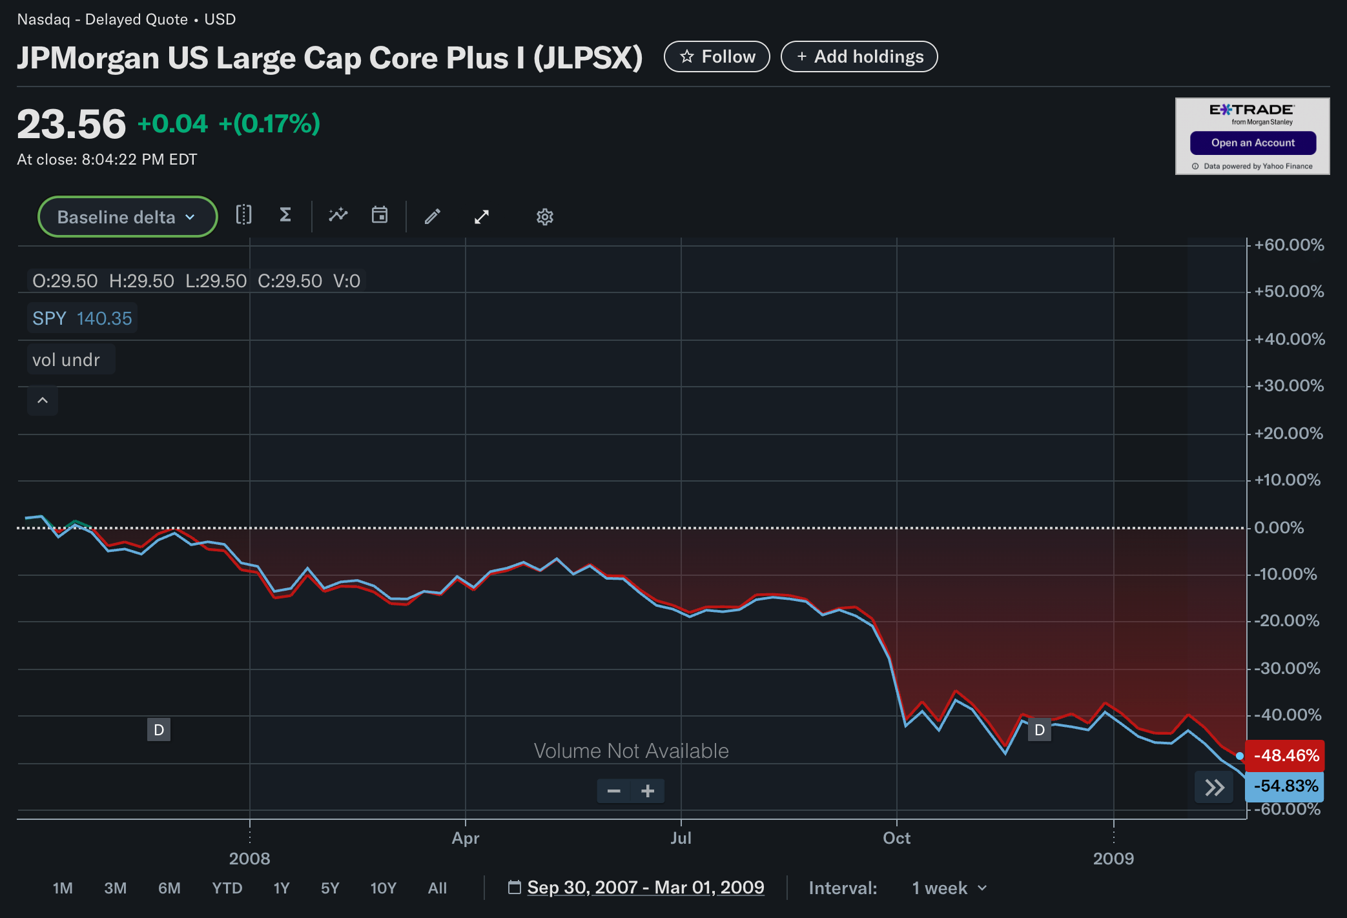
Task: Jump to latest data with double-arrow icon
Action: (x=1214, y=787)
